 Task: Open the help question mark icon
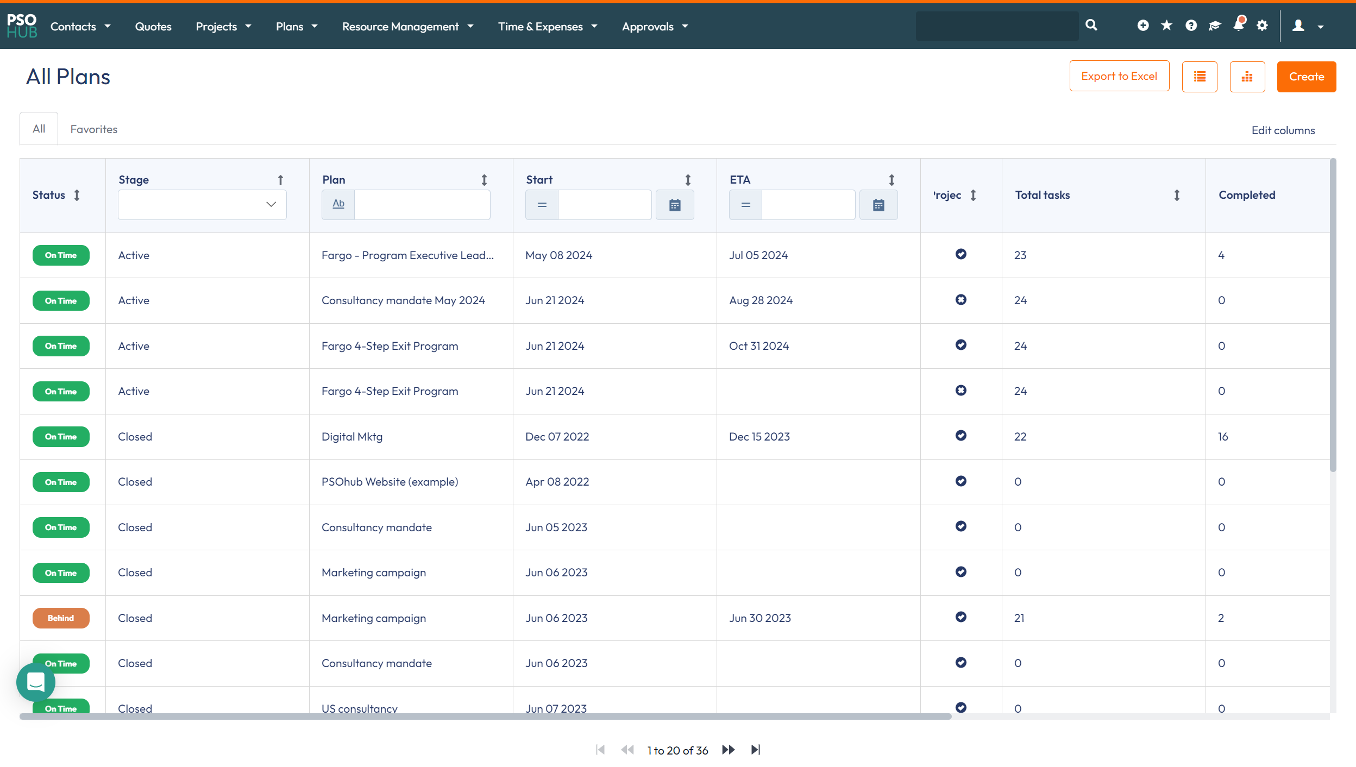pyautogui.click(x=1191, y=26)
